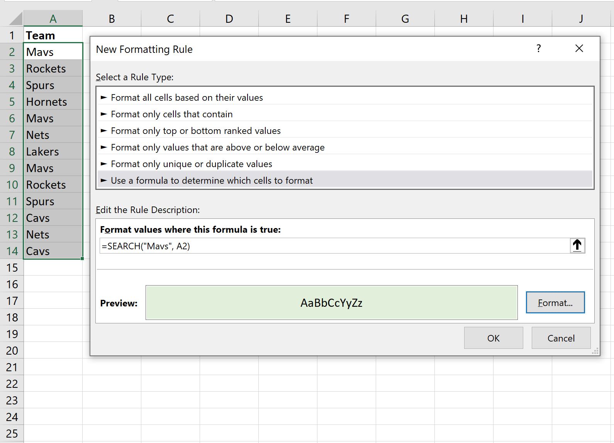Click cell A13 containing 'Nets'

(53, 234)
